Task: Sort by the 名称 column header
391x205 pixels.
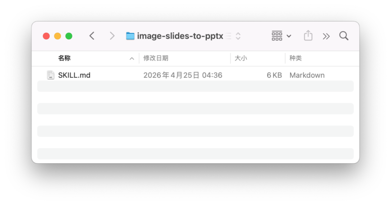Action: pyautogui.click(x=64, y=58)
